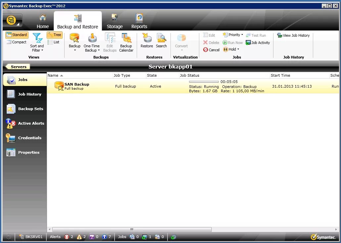341x243 pixels.
Task: Click the scheduled jobs status icon
Action: point(132,237)
